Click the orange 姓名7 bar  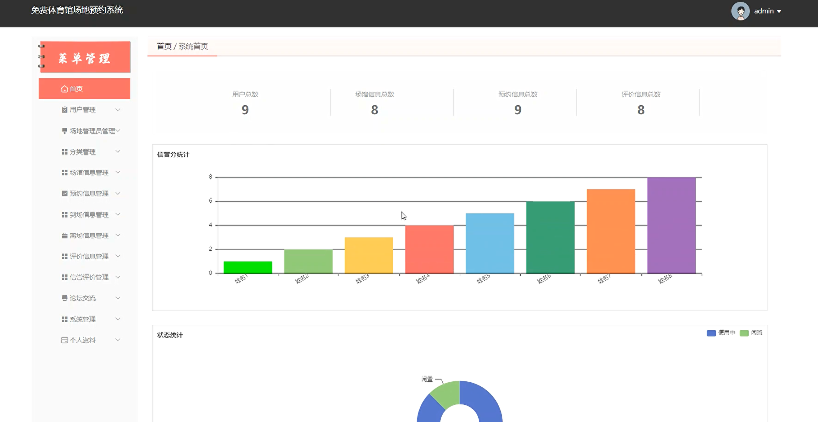611,231
